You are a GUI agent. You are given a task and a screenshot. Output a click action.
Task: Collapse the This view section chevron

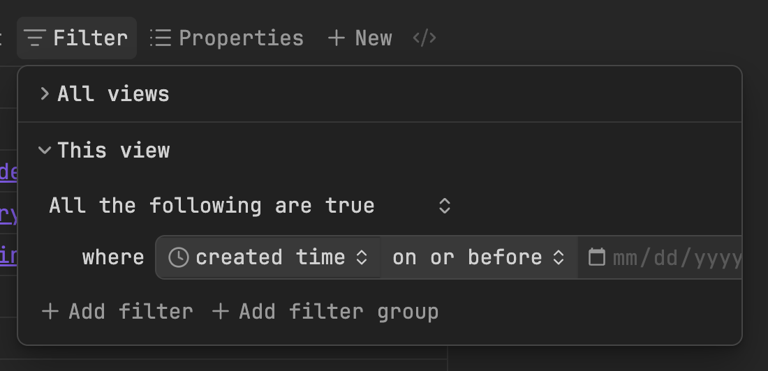(x=45, y=151)
